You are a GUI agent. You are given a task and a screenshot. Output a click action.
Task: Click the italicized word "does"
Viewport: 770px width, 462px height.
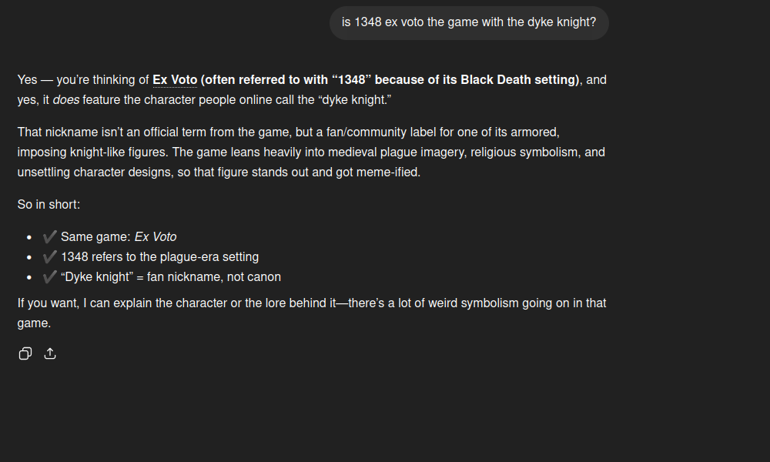tap(66, 100)
